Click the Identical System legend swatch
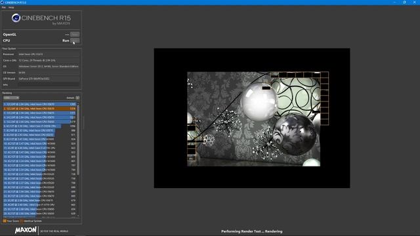 tap(22, 221)
